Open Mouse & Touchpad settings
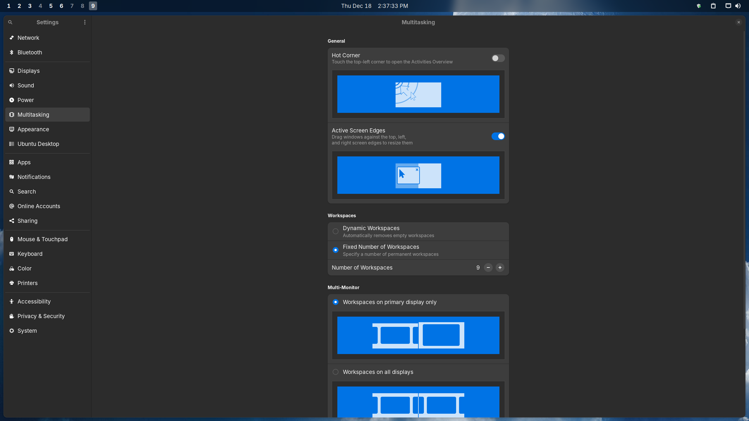This screenshot has width=749, height=421. 42,239
